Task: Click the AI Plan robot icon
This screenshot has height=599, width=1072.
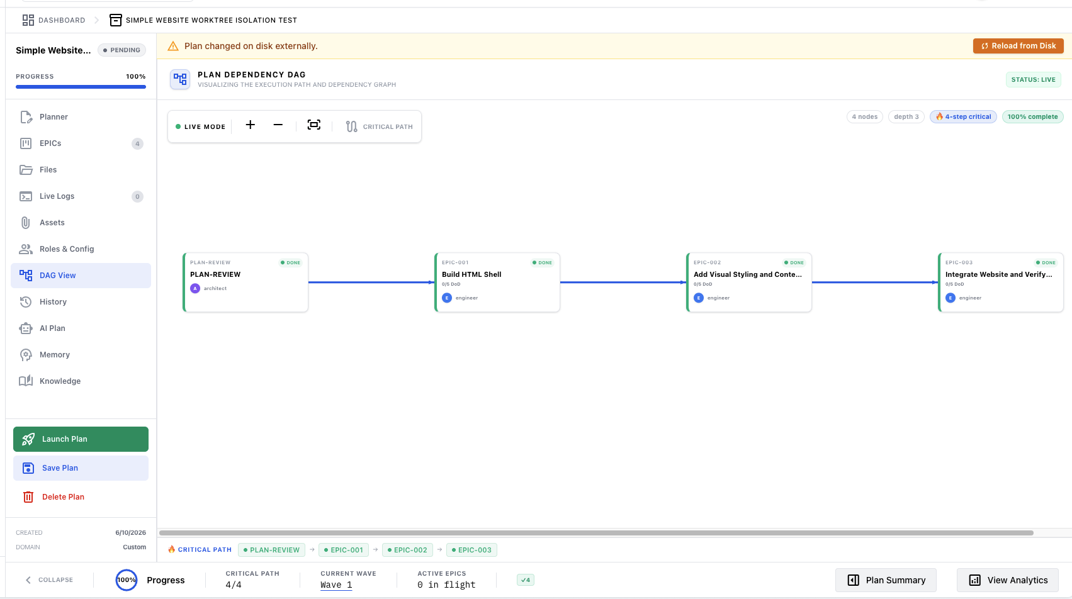Action: [x=26, y=328]
